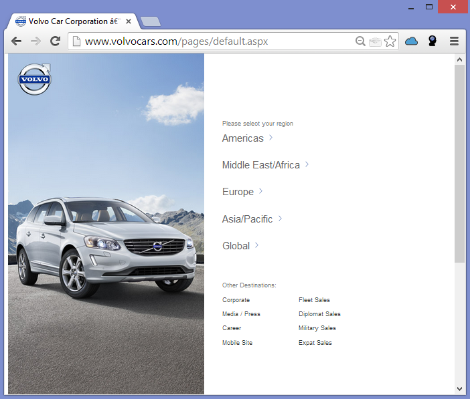Open the black head silhouette extension
Screen dimensions: 470x399
click(x=433, y=41)
